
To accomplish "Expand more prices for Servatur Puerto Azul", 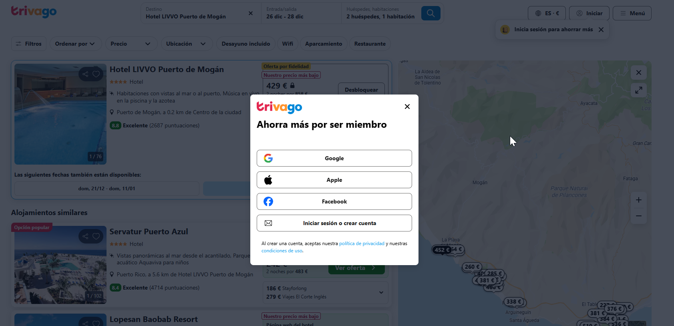I will coord(381,293).
